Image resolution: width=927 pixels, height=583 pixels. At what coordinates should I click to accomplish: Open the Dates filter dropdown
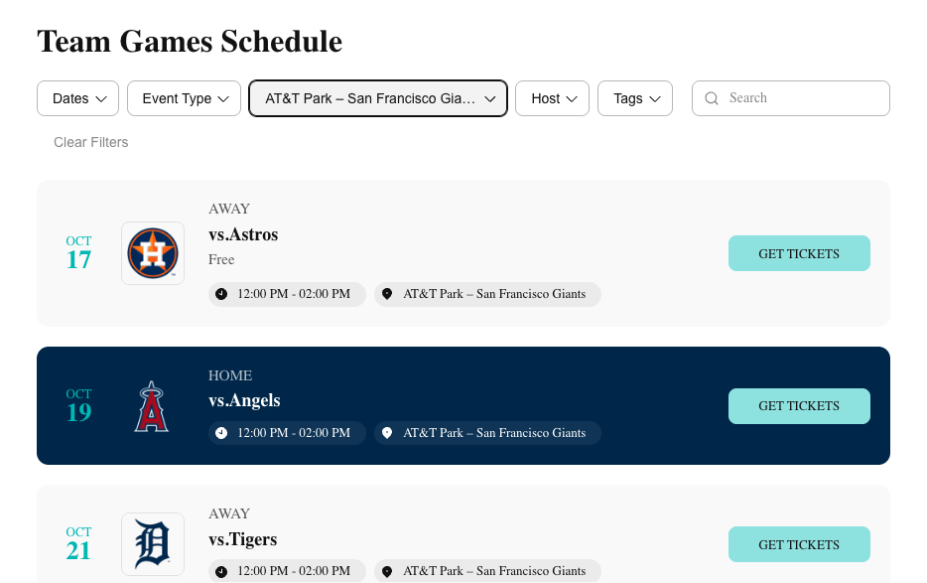click(x=78, y=98)
